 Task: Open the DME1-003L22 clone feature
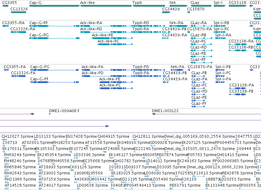206,114
